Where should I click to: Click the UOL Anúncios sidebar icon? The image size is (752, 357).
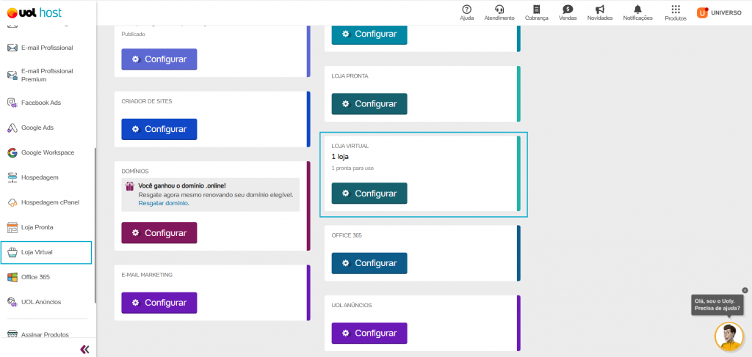[12, 302]
